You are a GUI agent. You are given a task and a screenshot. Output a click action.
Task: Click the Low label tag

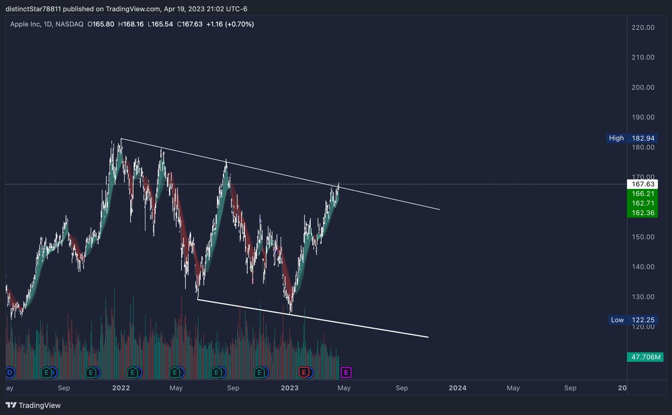(617, 320)
